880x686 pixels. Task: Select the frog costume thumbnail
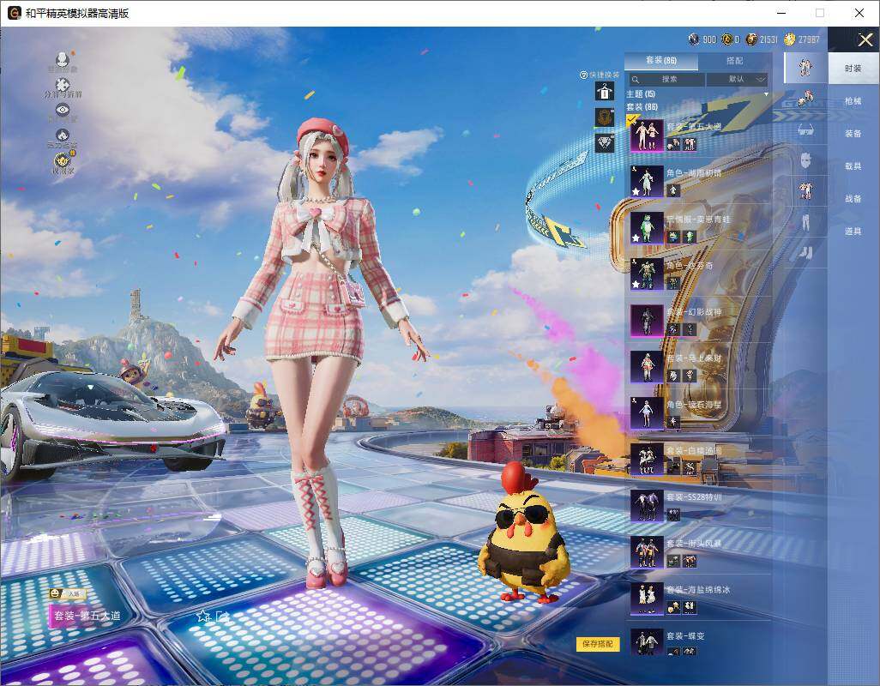pyautogui.click(x=647, y=228)
